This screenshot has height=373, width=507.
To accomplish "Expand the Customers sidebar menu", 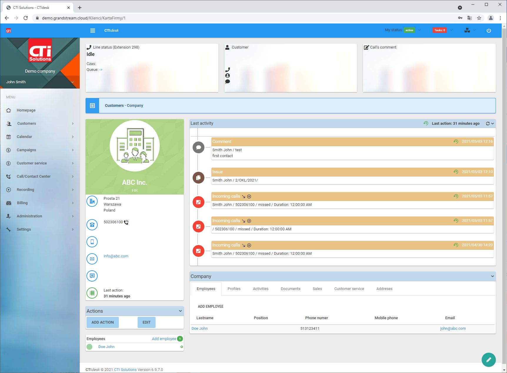I will [40, 124].
